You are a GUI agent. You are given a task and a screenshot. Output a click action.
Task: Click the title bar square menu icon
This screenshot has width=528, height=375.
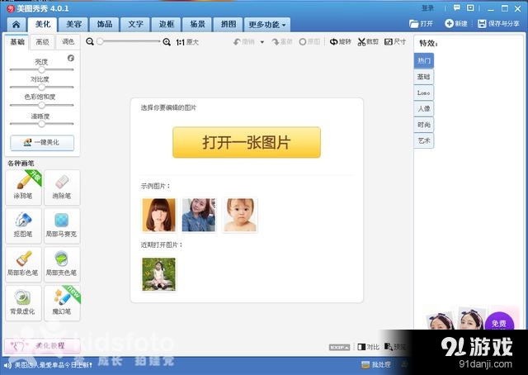tap(470, 7)
